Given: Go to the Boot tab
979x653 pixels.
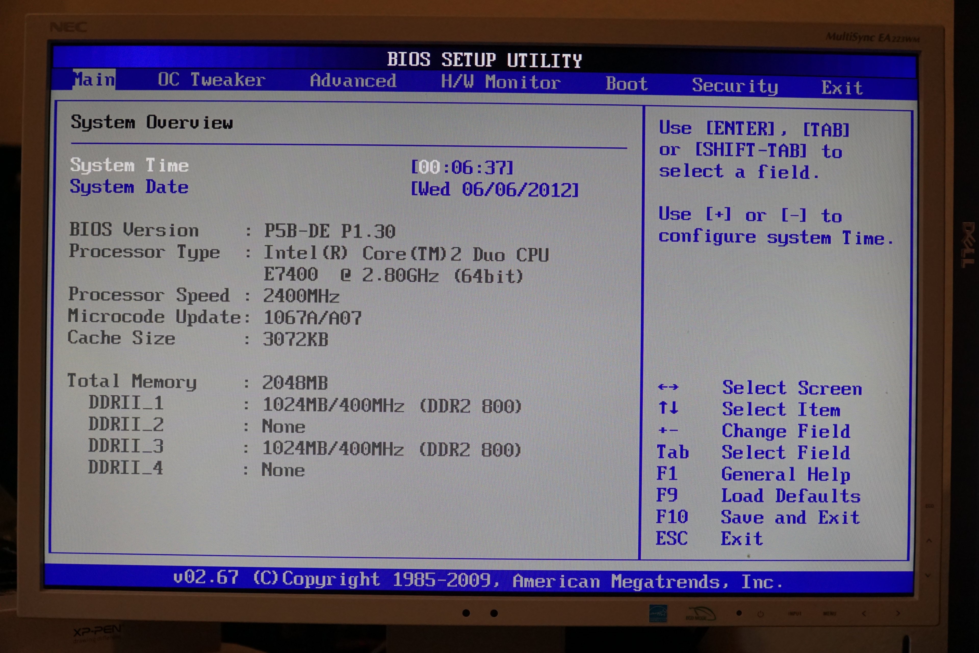Looking at the screenshot, I should click(626, 84).
